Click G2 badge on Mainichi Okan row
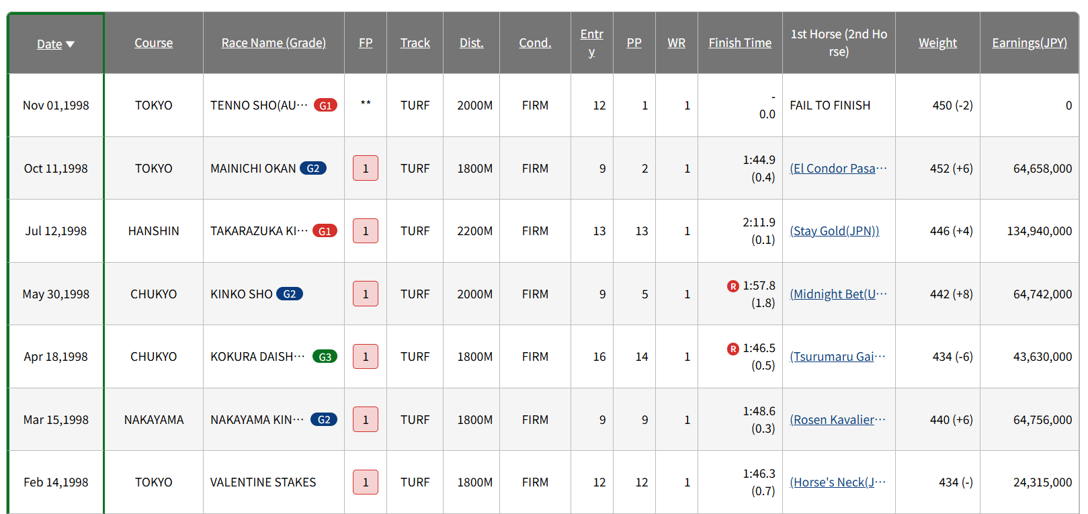 [x=313, y=169]
